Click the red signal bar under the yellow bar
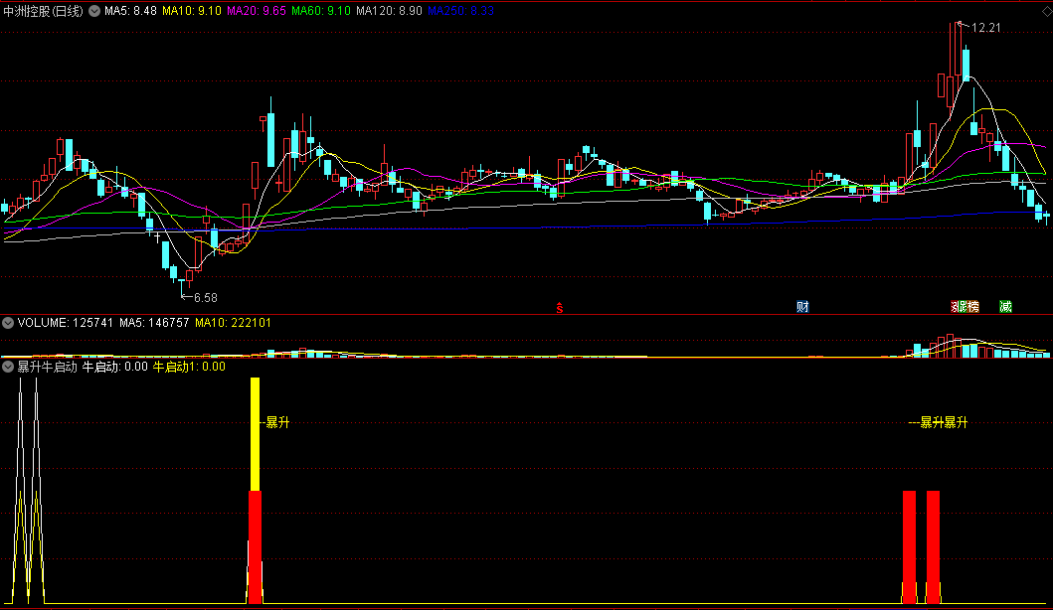1053x610 pixels. [x=256, y=547]
